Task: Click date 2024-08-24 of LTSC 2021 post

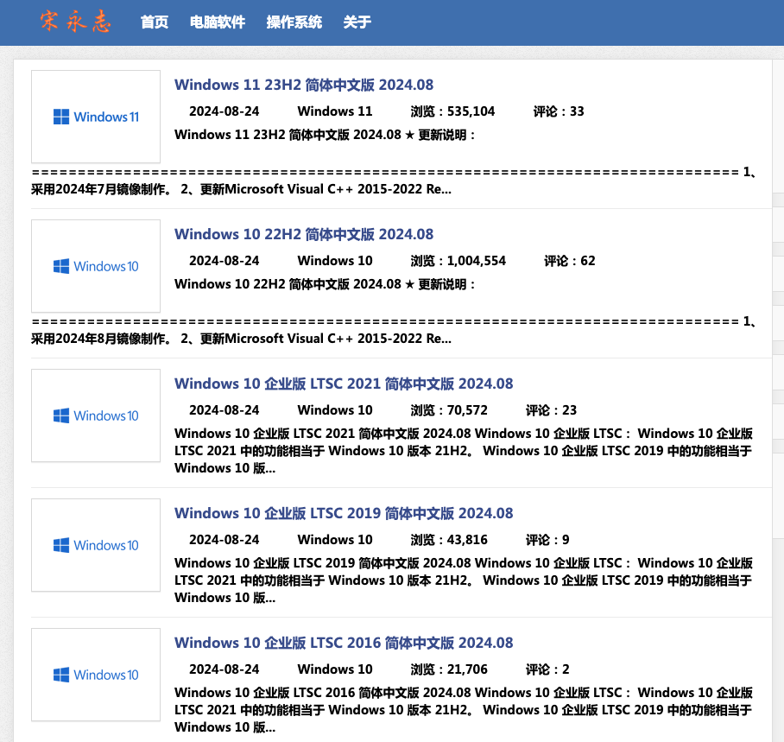Action: (224, 410)
